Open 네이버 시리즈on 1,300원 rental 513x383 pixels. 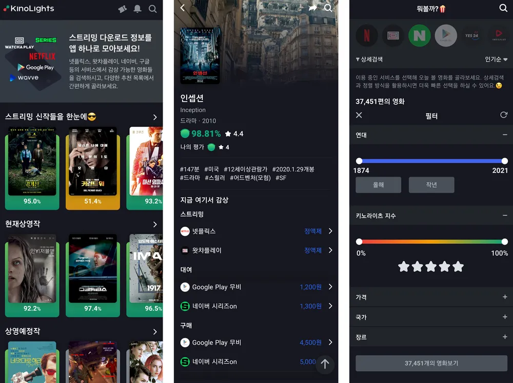(x=256, y=306)
